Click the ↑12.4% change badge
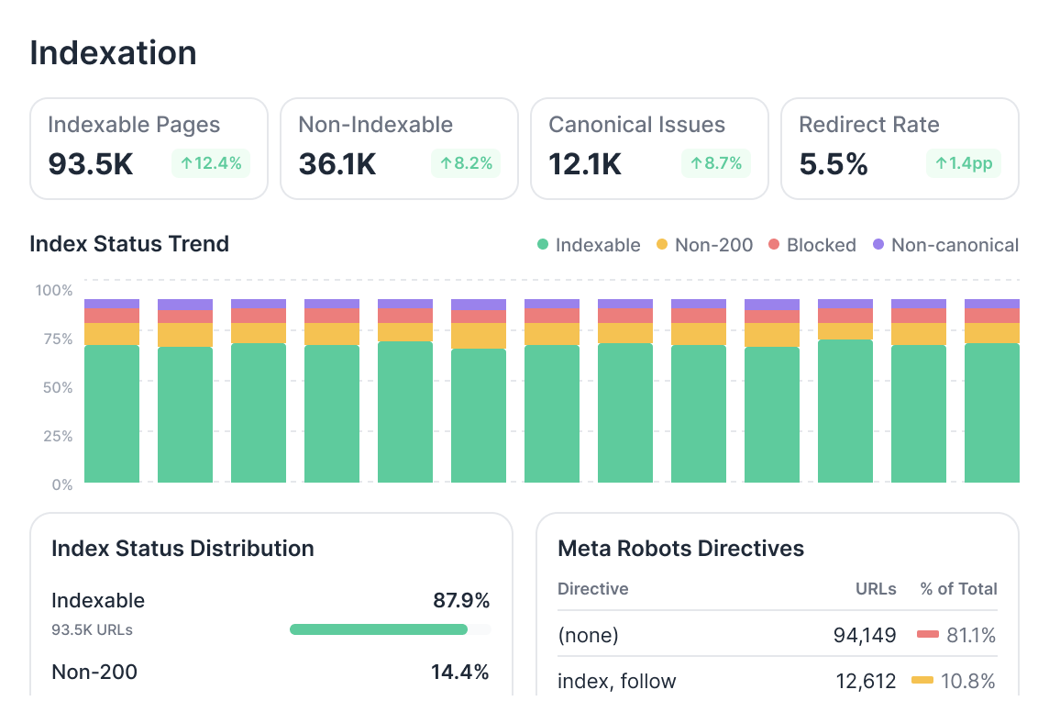The image size is (1049, 712). [x=211, y=163]
